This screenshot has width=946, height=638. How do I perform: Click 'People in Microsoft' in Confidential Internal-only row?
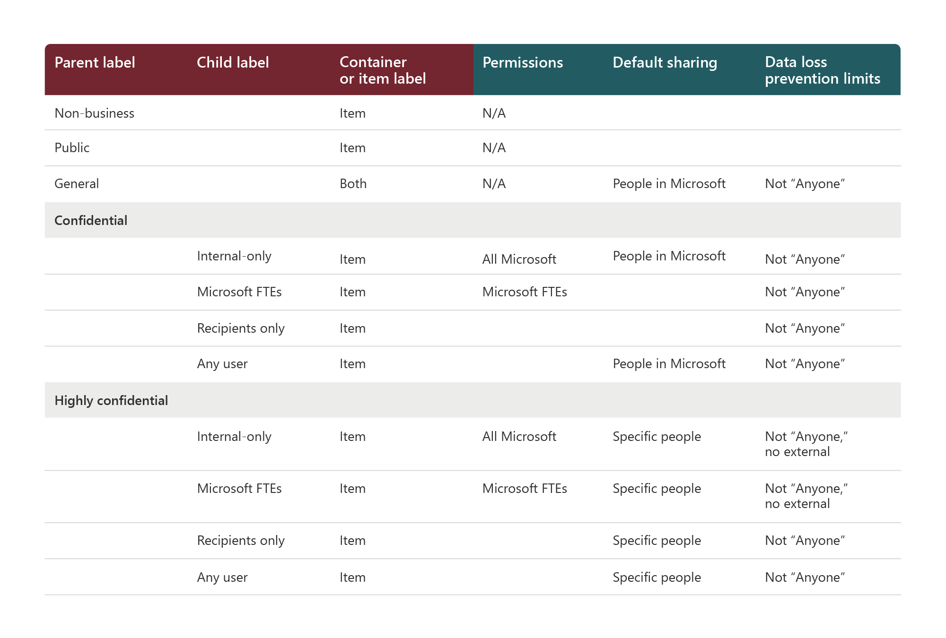coord(669,256)
